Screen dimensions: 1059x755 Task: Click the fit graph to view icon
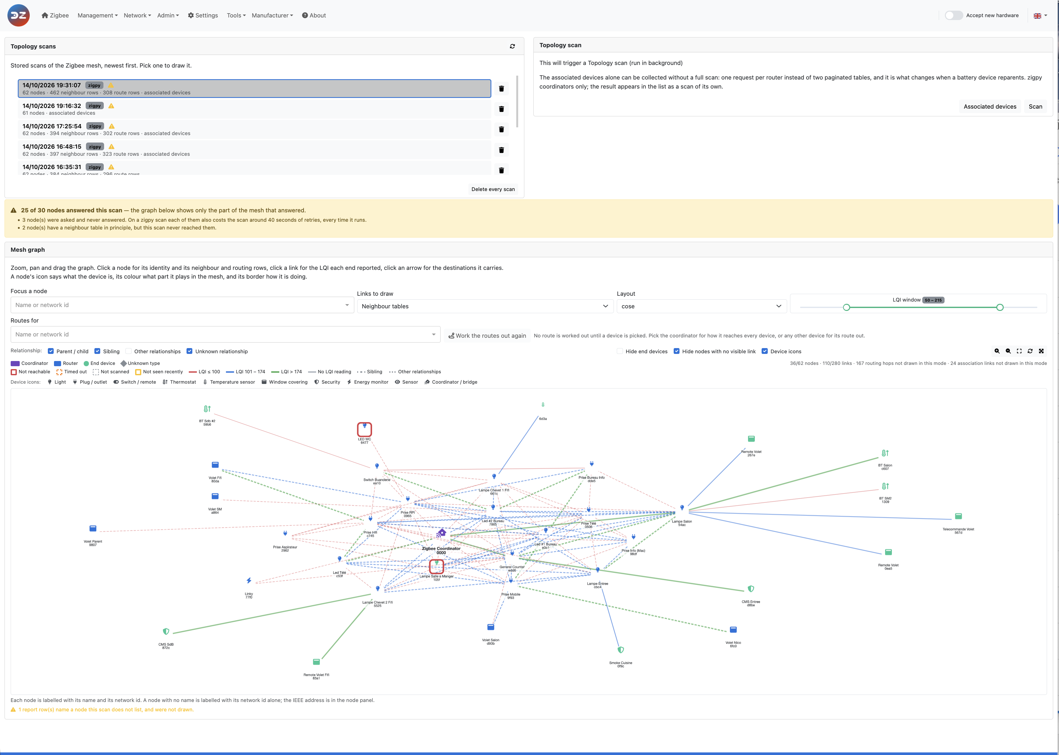point(1019,351)
